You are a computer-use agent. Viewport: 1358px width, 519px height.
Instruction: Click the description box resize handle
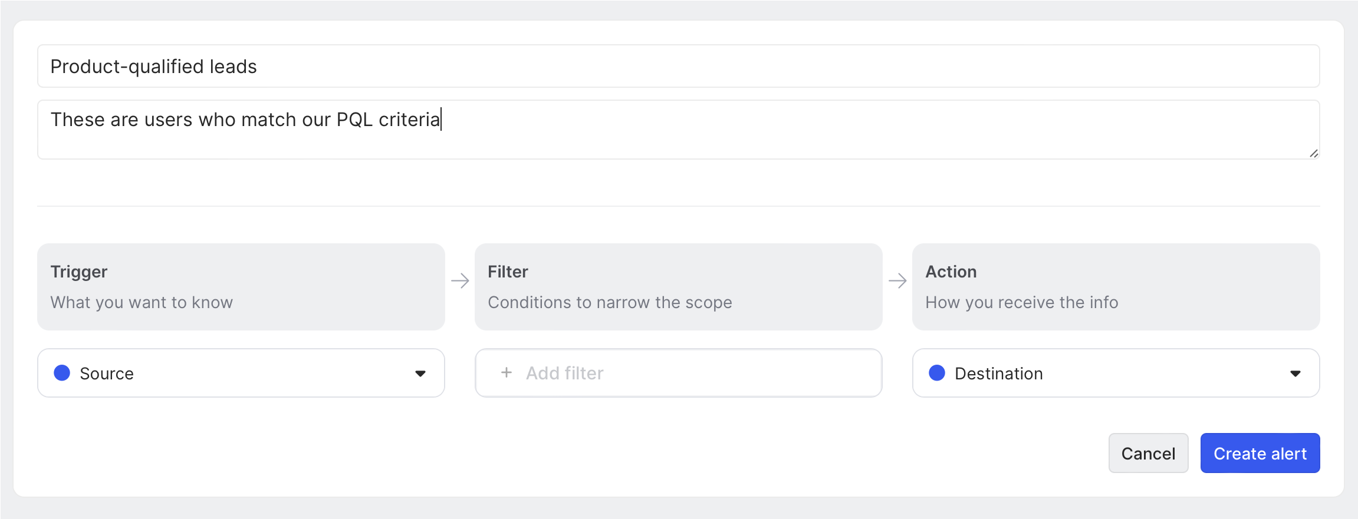pyautogui.click(x=1314, y=154)
